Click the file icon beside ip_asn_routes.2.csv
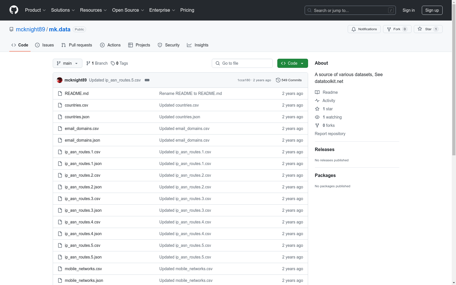 click(x=60, y=175)
